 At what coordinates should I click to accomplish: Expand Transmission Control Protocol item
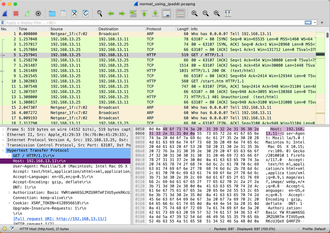click(3, 145)
